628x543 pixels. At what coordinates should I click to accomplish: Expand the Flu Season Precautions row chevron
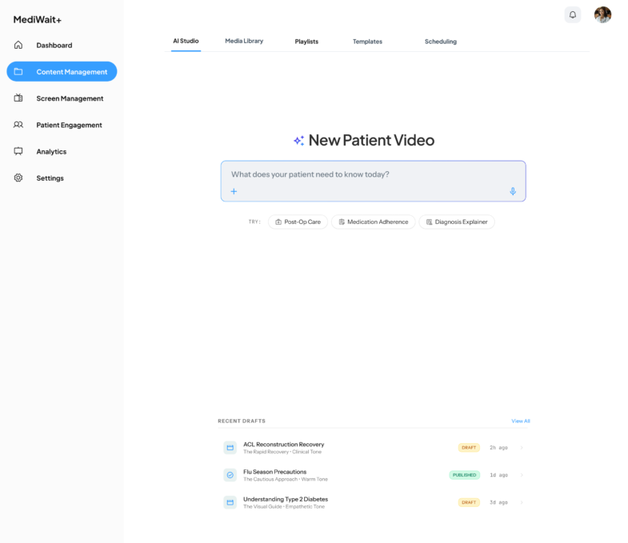(x=522, y=475)
